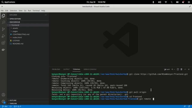Screen dimensions: 192x108
Task: Click the Bluetooth indicator in top bar
Action: coord(172,2)
